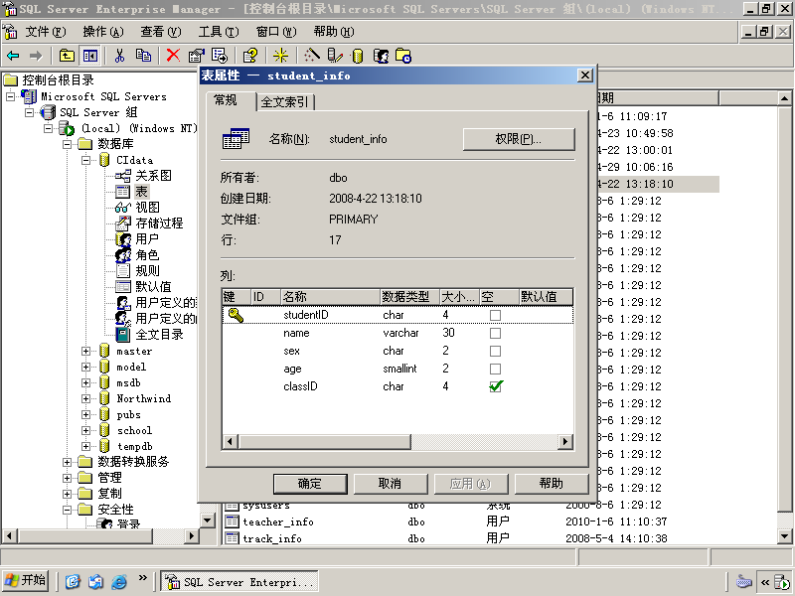The image size is (795, 596).
Task: Close the 表属性 student_info dialog
Action: 584,75
